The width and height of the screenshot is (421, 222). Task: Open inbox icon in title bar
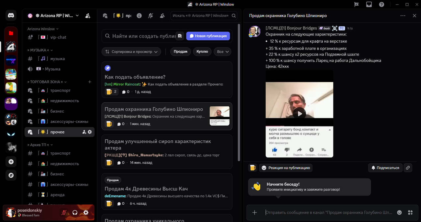pos(369,5)
